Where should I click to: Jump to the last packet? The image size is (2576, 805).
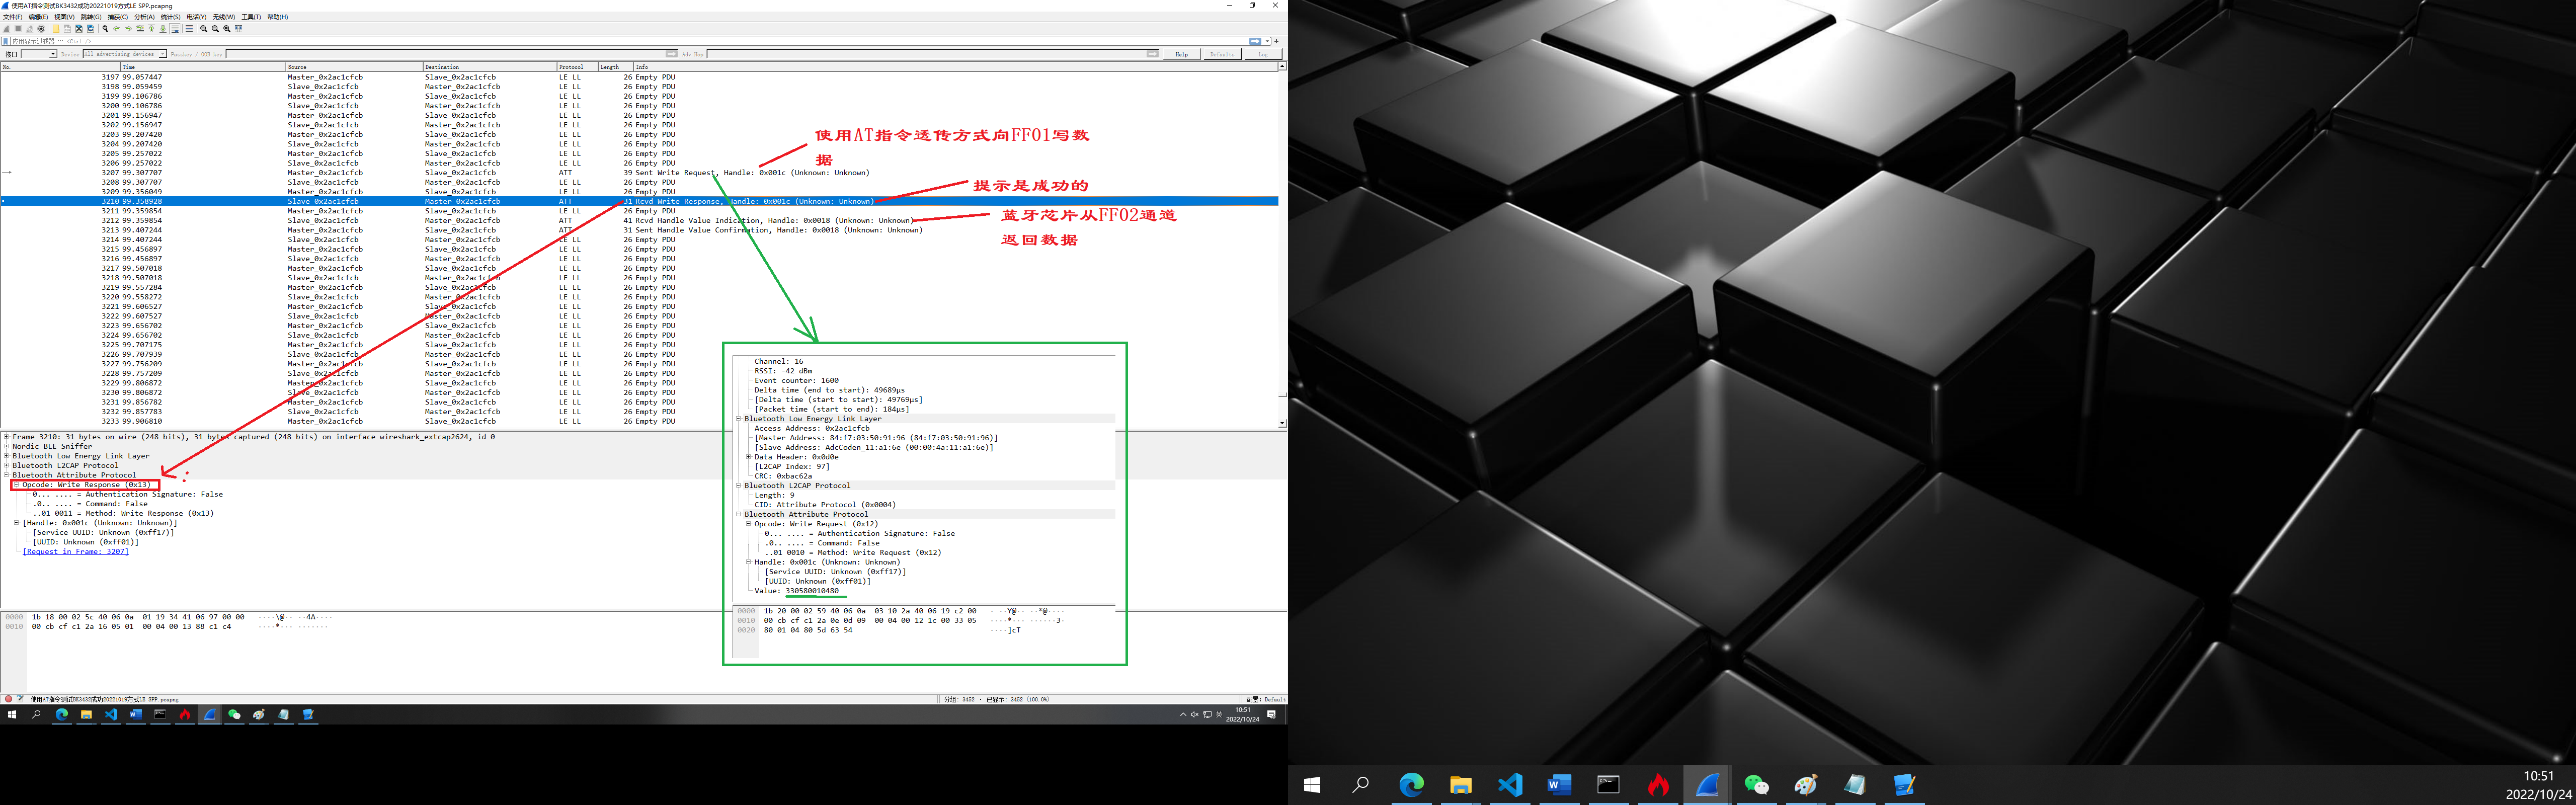[163, 29]
